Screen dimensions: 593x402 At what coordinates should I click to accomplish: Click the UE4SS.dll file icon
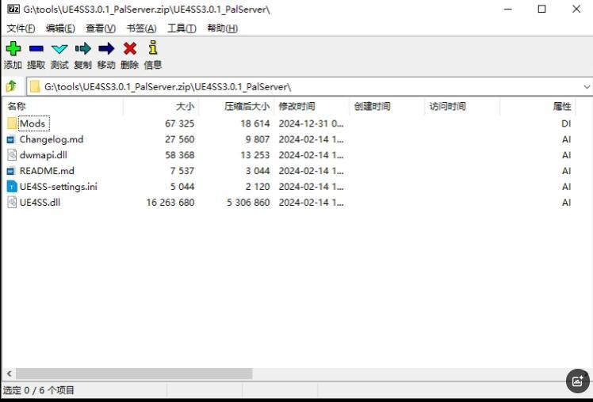tap(12, 203)
